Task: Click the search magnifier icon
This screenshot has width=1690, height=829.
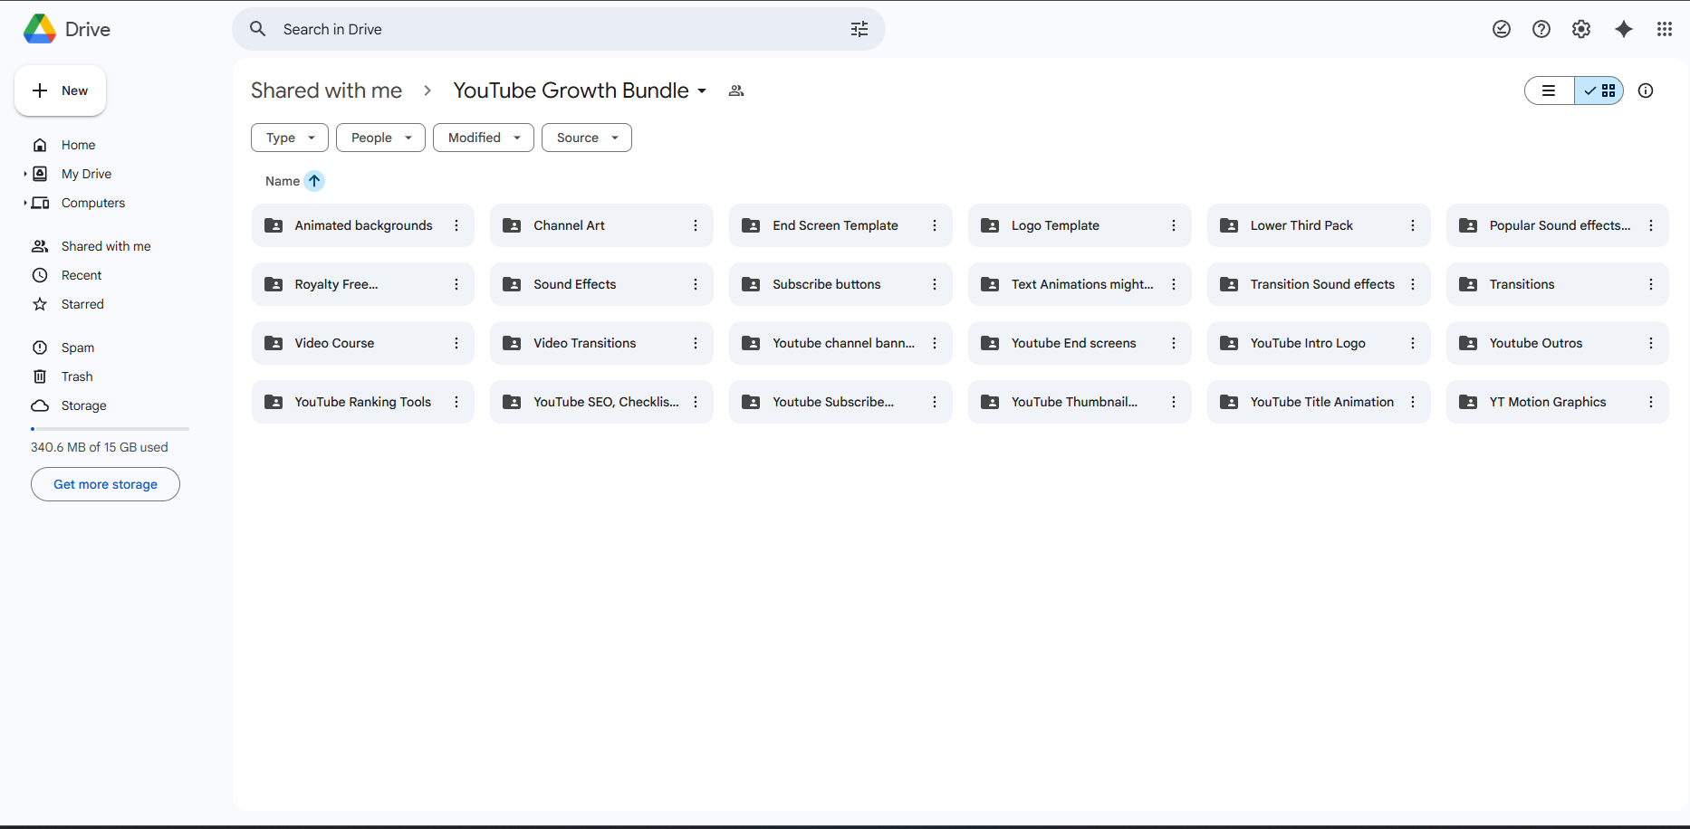Action: coord(258,29)
